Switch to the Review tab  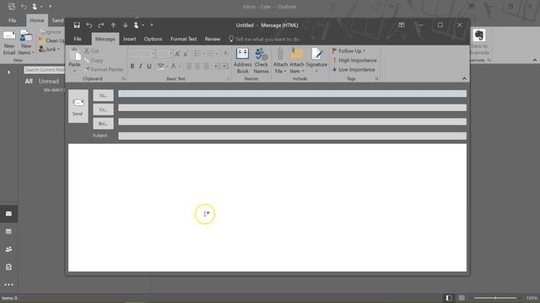[x=213, y=39]
